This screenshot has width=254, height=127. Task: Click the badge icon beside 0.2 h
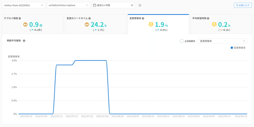(214, 25)
